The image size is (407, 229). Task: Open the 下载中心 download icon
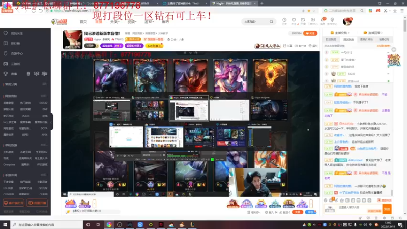pyautogui.click(x=312, y=21)
